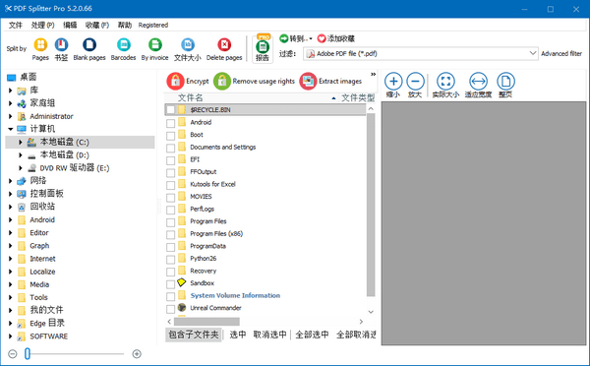Choose split by bookmarks (书签) icon
This screenshot has height=366, width=590.
pos(61,45)
